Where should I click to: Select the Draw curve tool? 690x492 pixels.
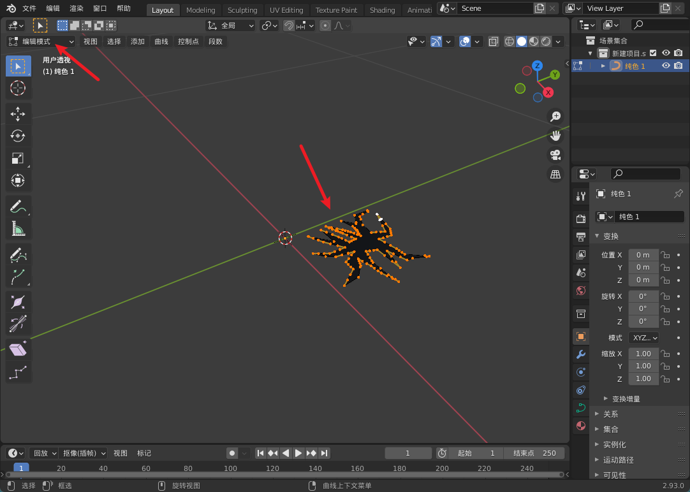click(x=18, y=254)
